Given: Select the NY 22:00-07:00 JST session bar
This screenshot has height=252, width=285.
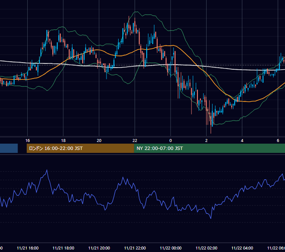Looking at the screenshot, I should [210, 148].
